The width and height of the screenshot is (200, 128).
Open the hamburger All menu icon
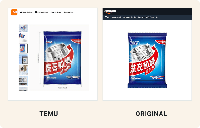tap(106, 17)
